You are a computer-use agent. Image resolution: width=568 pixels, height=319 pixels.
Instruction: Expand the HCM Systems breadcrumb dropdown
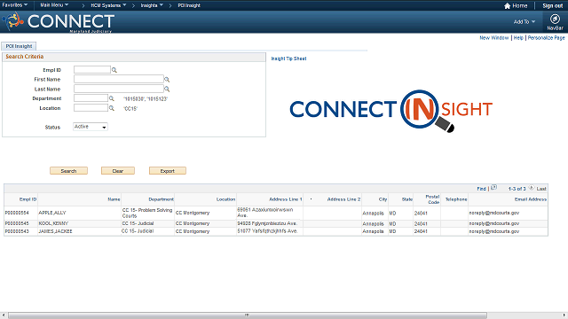coord(108,5)
